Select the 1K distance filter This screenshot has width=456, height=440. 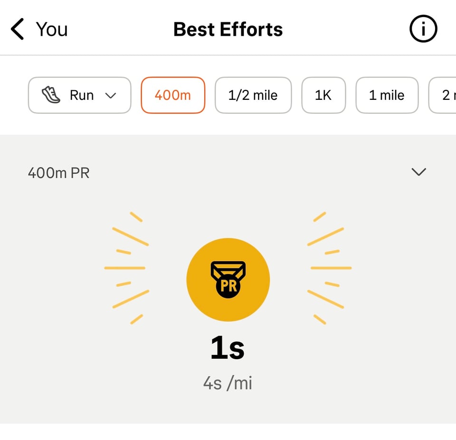point(323,95)
